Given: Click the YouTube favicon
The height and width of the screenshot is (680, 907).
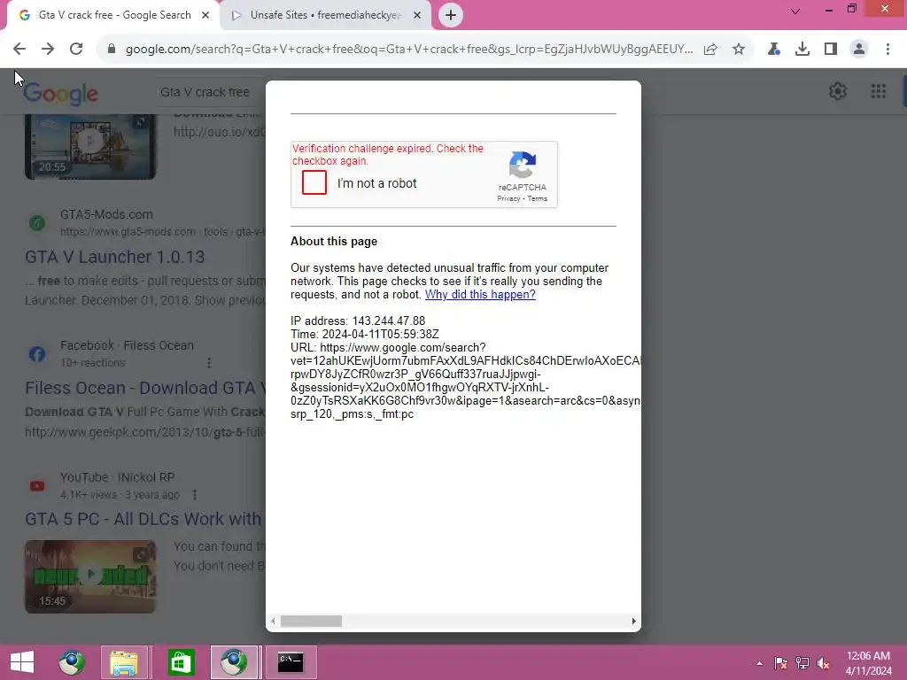Looking at the screenshot, I should click(37, 486).
